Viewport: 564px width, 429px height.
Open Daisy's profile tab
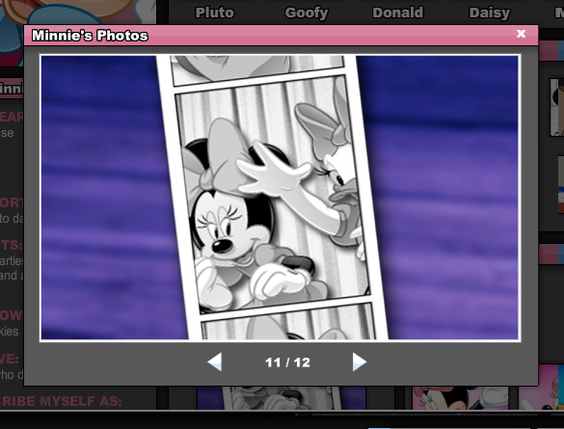pos(490,13)
